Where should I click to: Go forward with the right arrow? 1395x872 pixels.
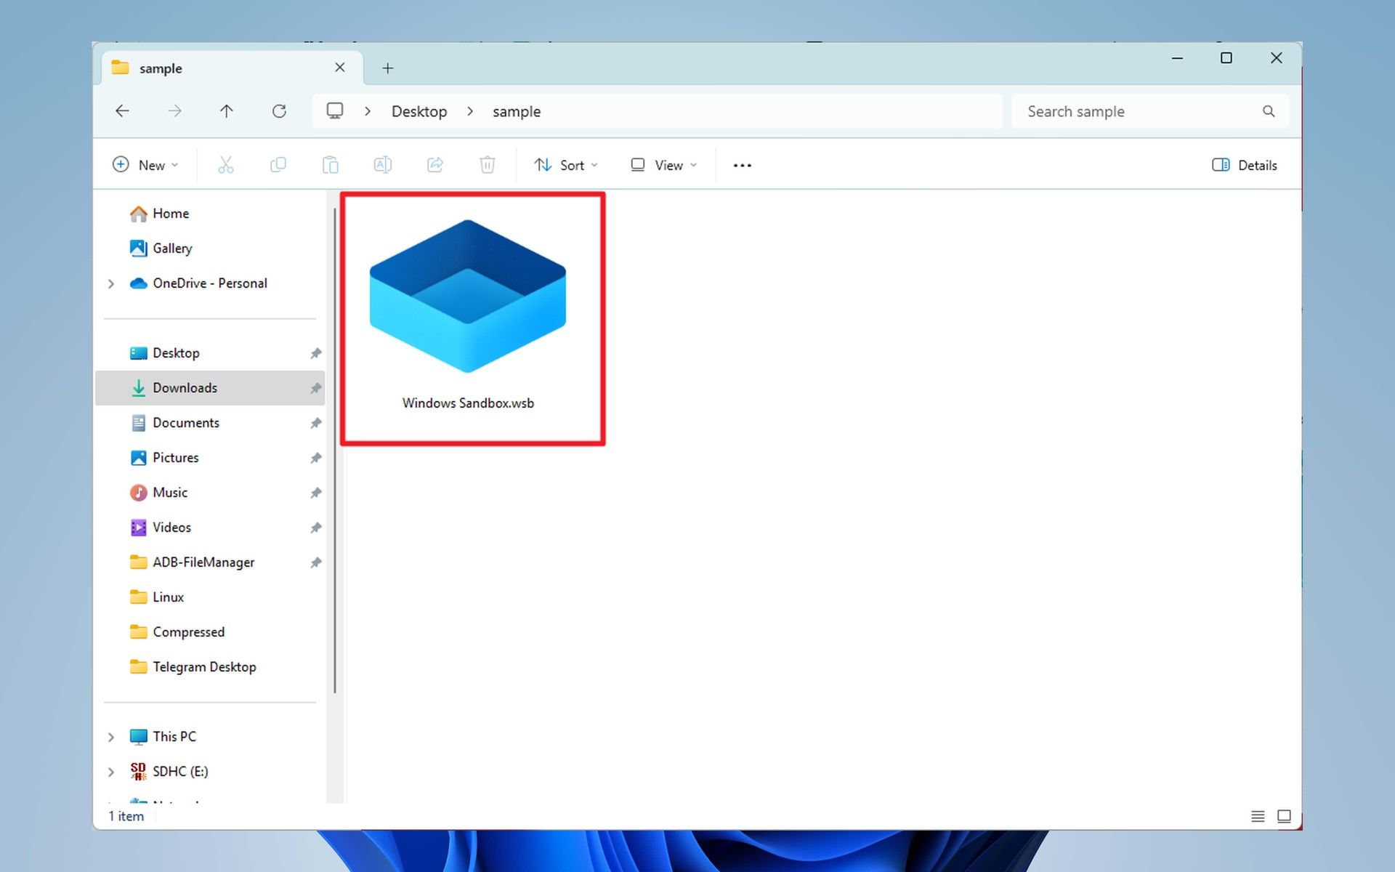pyautogui.click(x=174, y=111)
